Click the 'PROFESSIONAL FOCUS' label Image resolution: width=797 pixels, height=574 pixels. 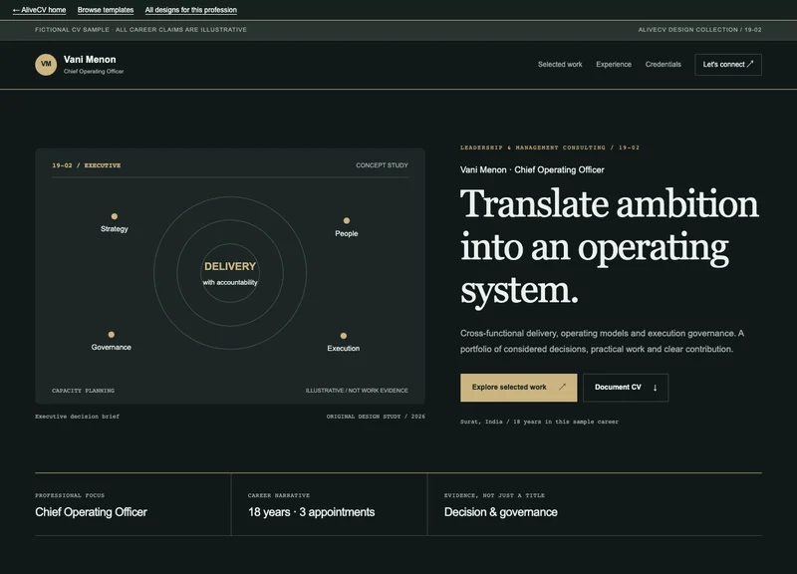tap(70, 495)
